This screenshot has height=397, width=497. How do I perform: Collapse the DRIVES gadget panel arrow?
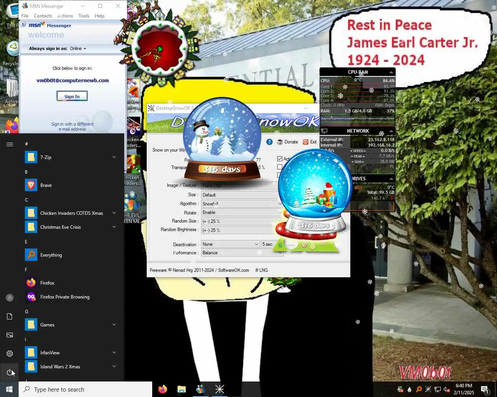391,179
